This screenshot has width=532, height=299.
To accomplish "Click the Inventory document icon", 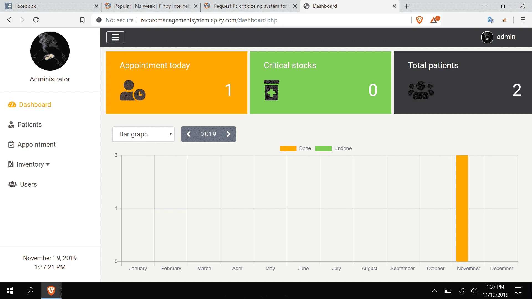I will [x=11, y=164].
